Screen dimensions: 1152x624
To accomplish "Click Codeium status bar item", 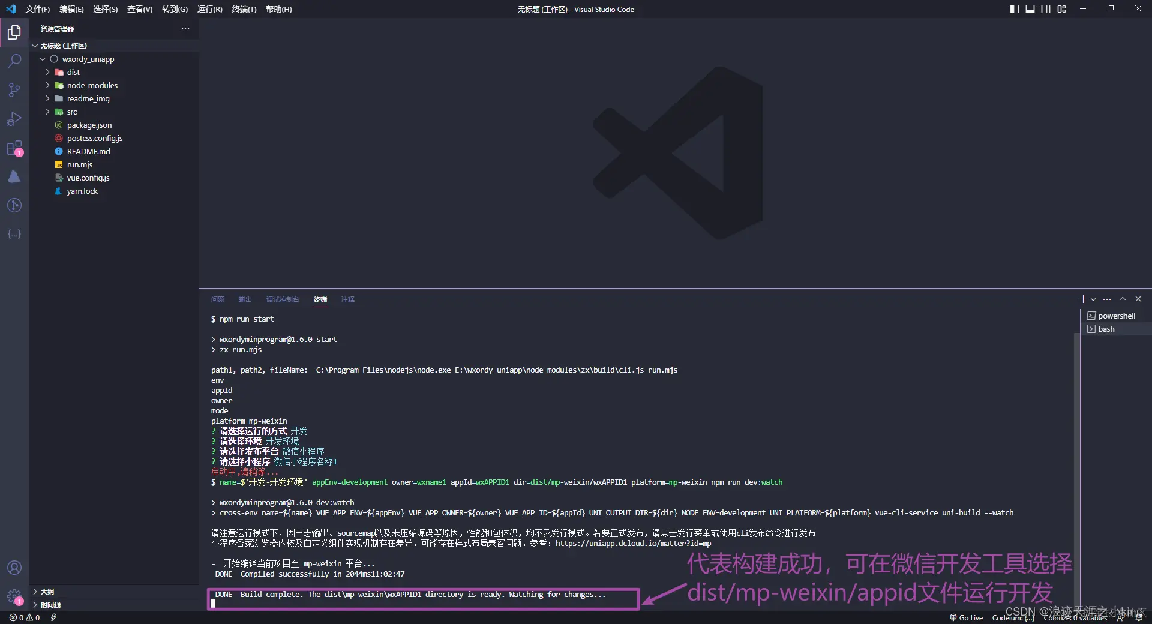I will tap(1013, 617).
